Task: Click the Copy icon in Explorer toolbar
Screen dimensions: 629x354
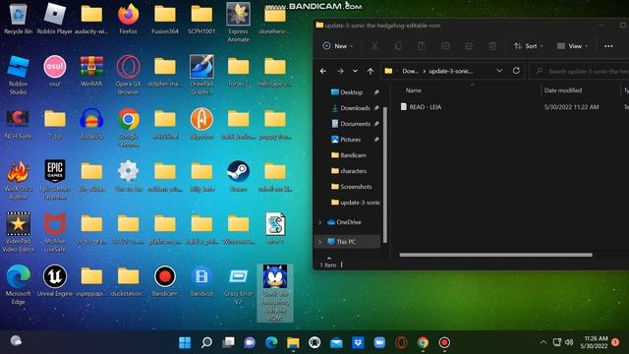Action: (x=398, y=46)
